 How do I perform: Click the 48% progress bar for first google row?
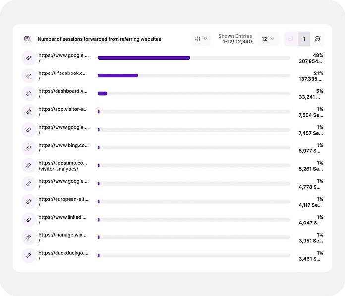tap(144, 58)
